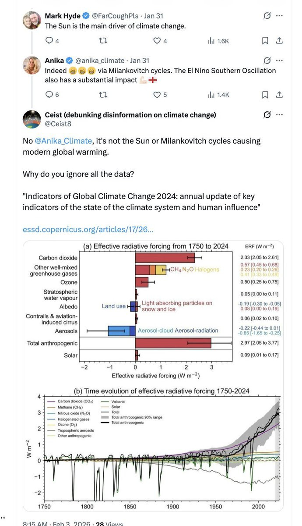This screenshot has width=302, height=526.
Task: Reply to Mark Hyde's tweet
Action: 49,41
